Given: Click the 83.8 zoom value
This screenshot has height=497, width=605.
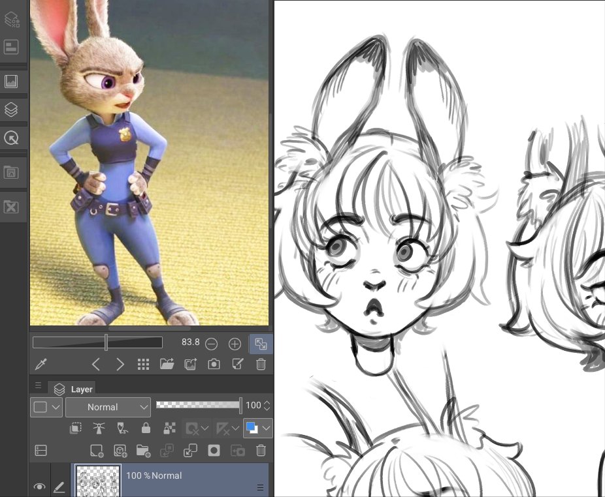Looking at the screenshot, I should 190,342.
